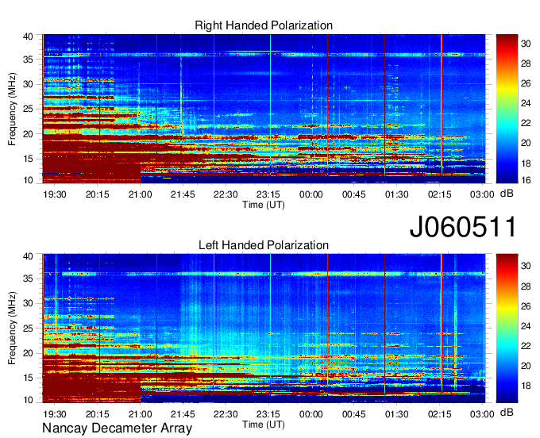The height and width of the screenshot is (438, 540).
Task: Click '22' value on right-handed colorbar
Action: click(526, 123)
